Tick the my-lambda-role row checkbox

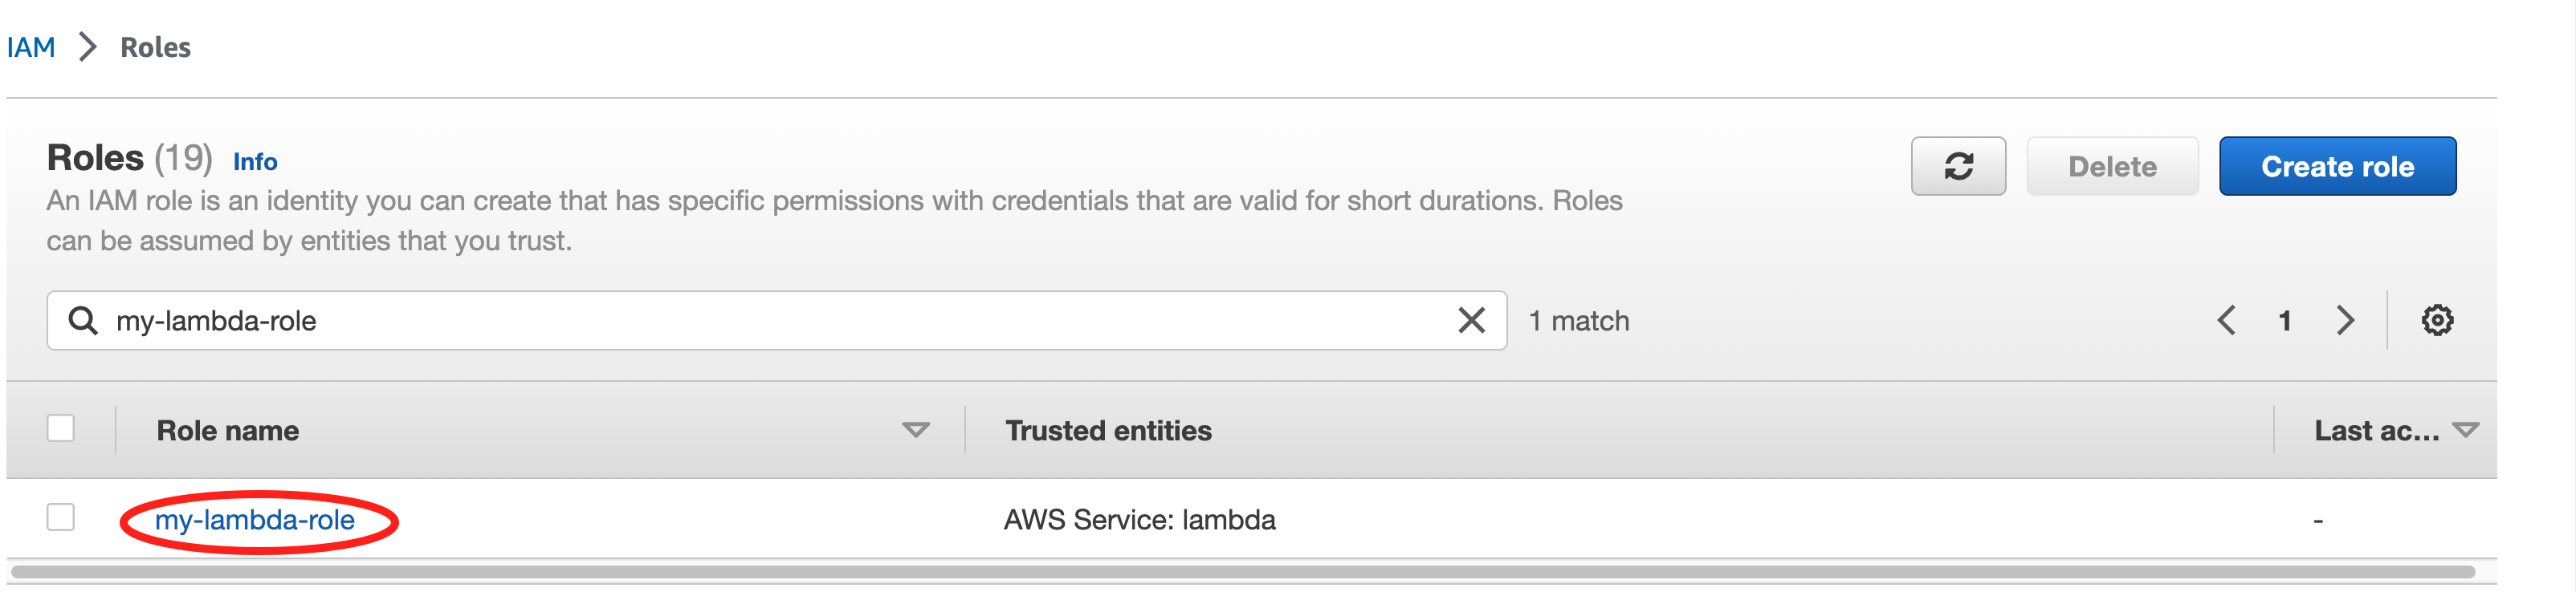[x=61, y=517]
